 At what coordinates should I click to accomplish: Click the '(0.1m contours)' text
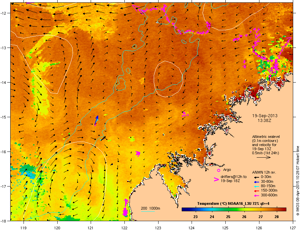click(265, 141)
